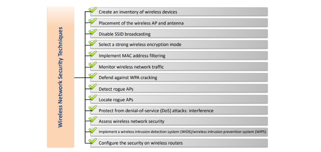Open the Create an inventory of wireless devices bar

pyautogui.click(x=179, y=12)
